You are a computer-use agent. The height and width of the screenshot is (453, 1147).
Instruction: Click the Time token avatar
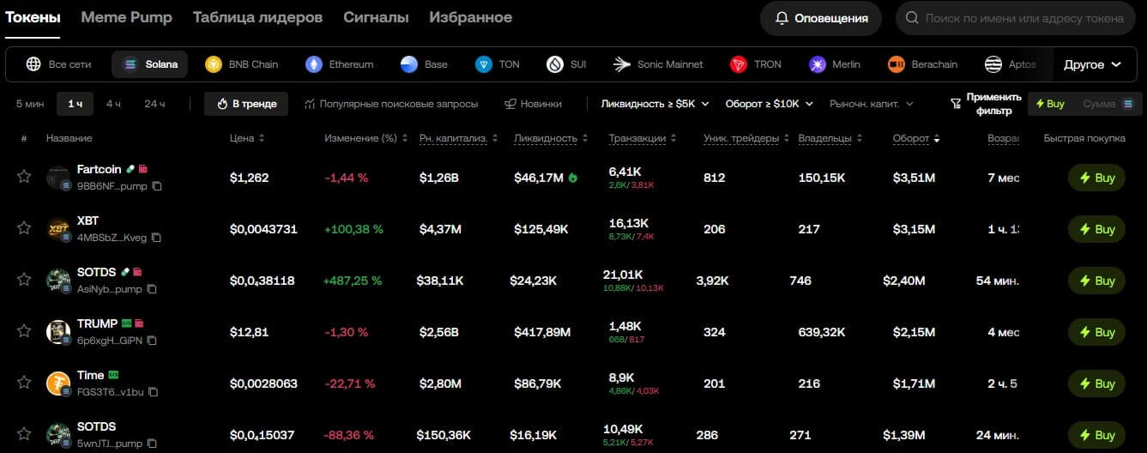click(57, 383)
